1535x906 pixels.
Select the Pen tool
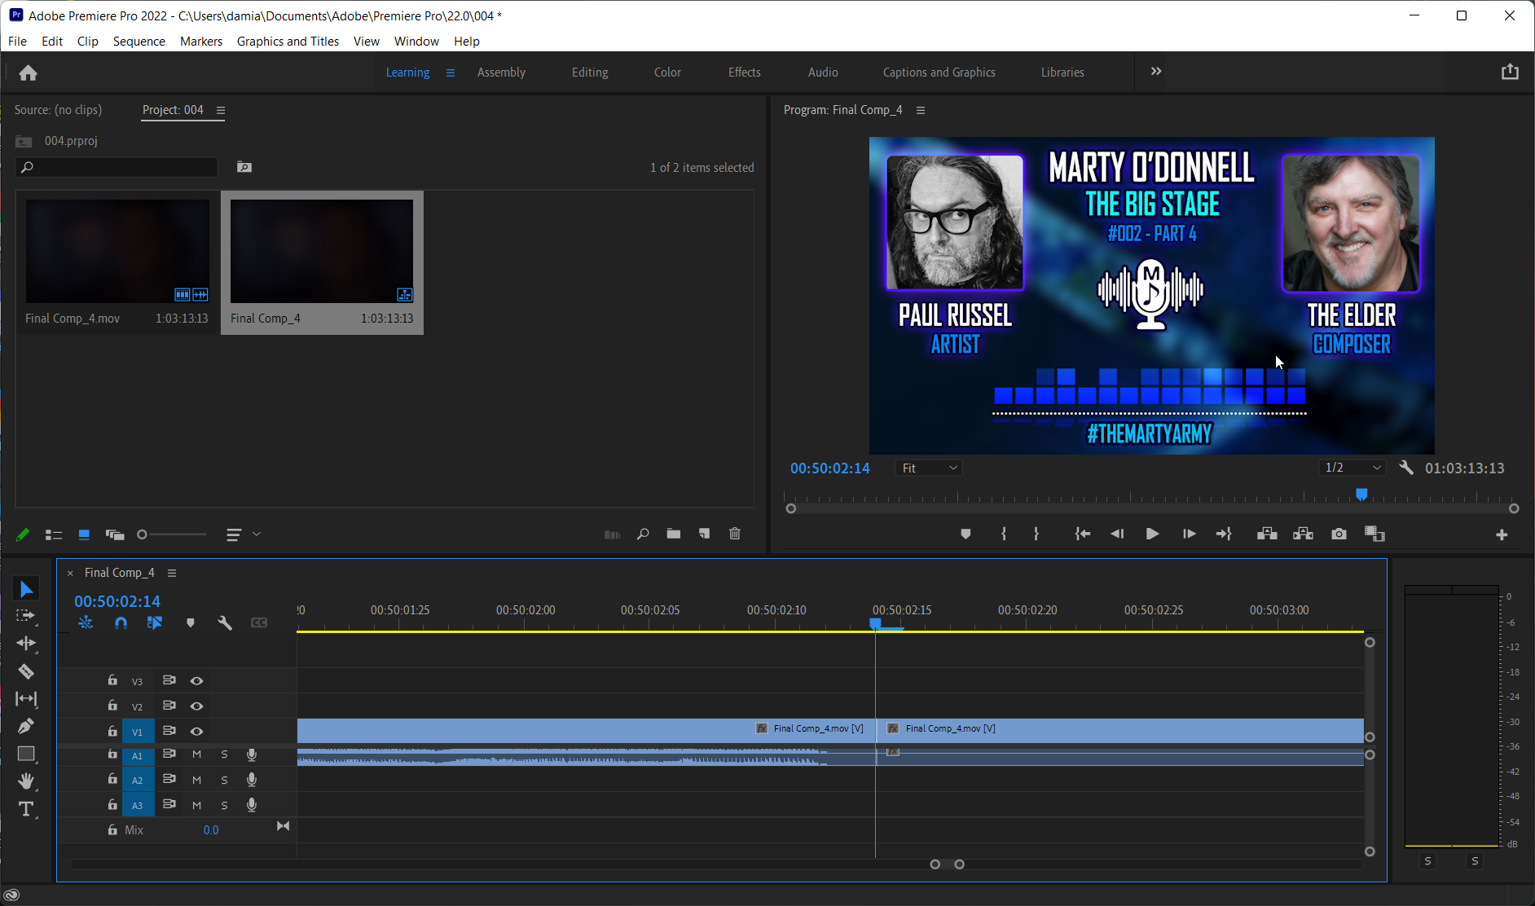click(26, 726)
